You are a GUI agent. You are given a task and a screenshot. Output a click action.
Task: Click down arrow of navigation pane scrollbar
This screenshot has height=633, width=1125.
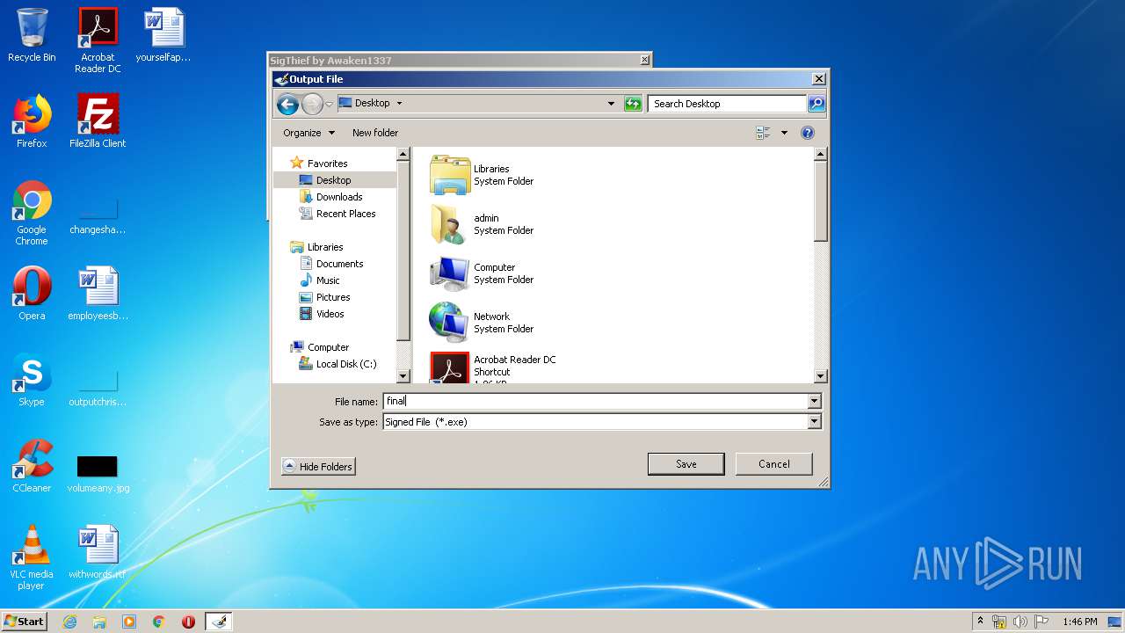click(403, 376)
